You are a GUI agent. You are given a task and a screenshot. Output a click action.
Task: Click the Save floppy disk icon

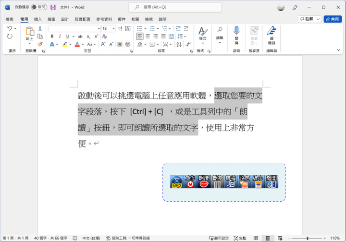pos(53,7)
